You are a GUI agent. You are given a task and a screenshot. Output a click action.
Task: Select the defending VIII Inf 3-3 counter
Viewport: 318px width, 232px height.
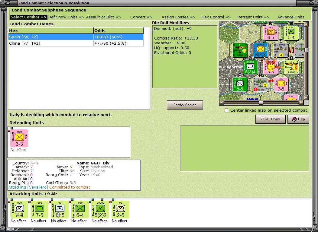19,138
